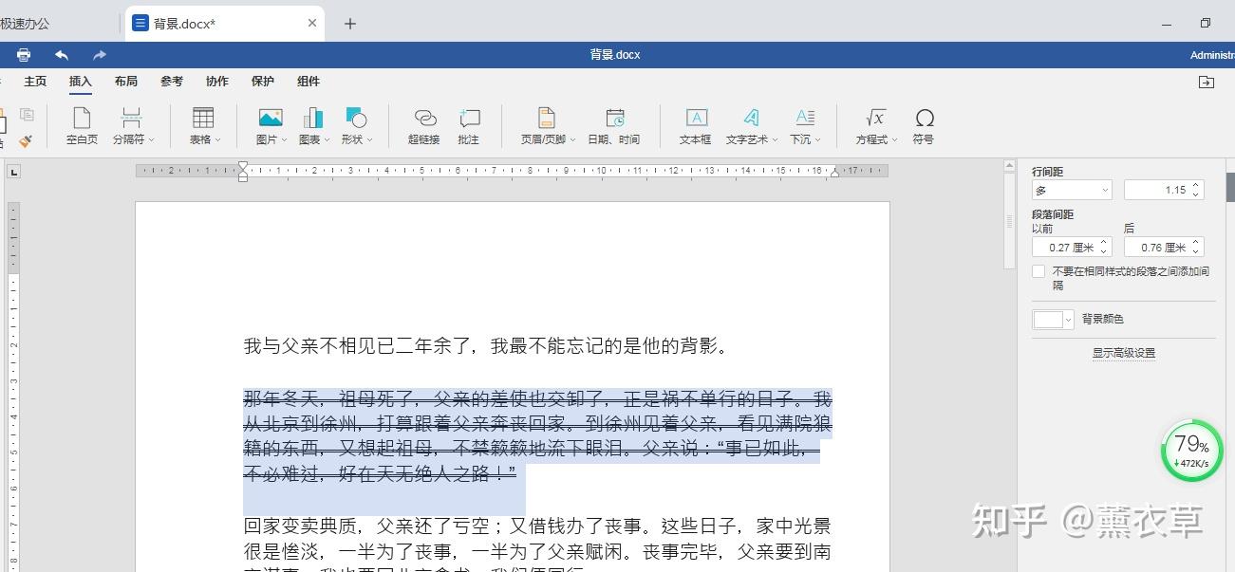Open file location icon at top right
Image resolution: width=1235 pixels, height=572 pixels.
(x=1206, y=83)
